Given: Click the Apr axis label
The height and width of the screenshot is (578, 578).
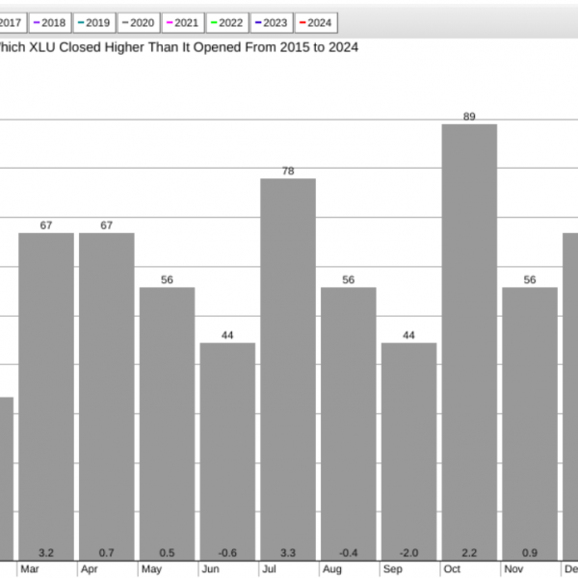Looking at the screenshot, I should click(90, 569).
